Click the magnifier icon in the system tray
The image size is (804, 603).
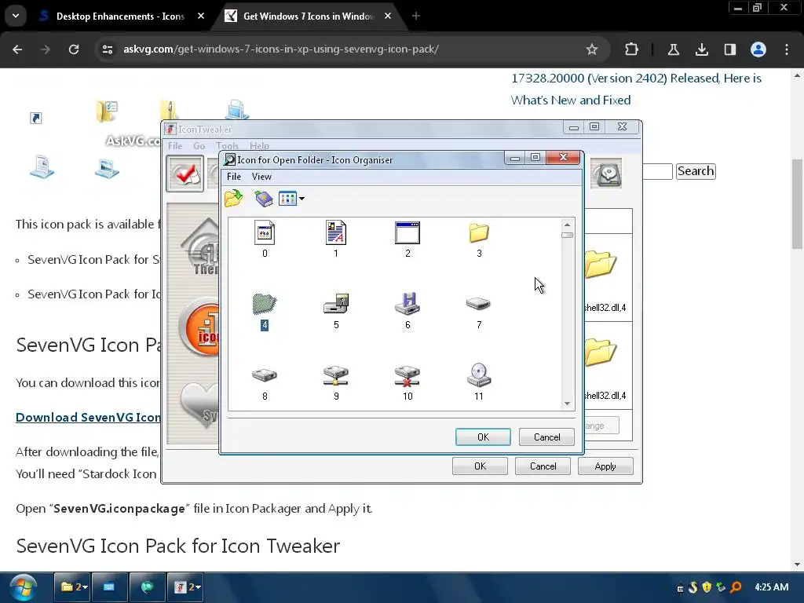[x=736, y=587]
